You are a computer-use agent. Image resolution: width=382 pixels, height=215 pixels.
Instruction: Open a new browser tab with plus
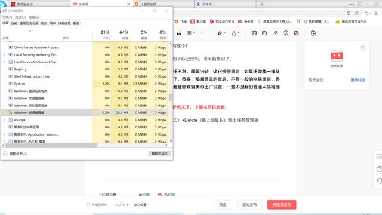(262, 4)
